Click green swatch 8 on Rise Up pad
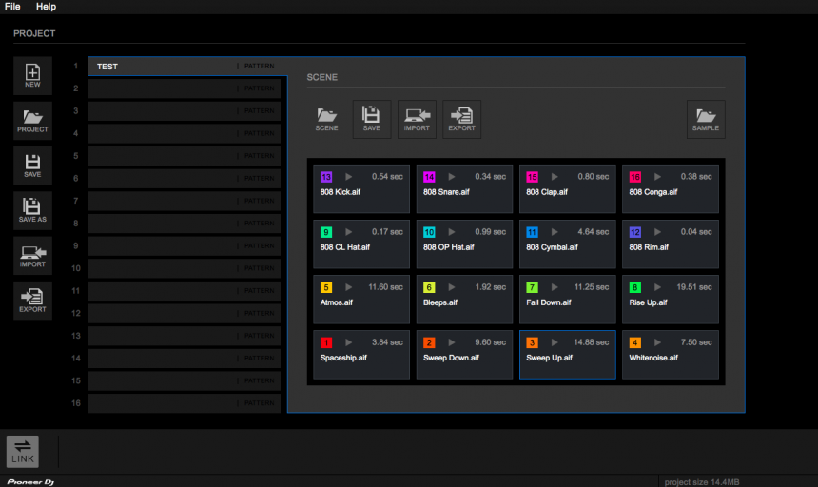Screen dimensions: 818x487 coord(634,287)
